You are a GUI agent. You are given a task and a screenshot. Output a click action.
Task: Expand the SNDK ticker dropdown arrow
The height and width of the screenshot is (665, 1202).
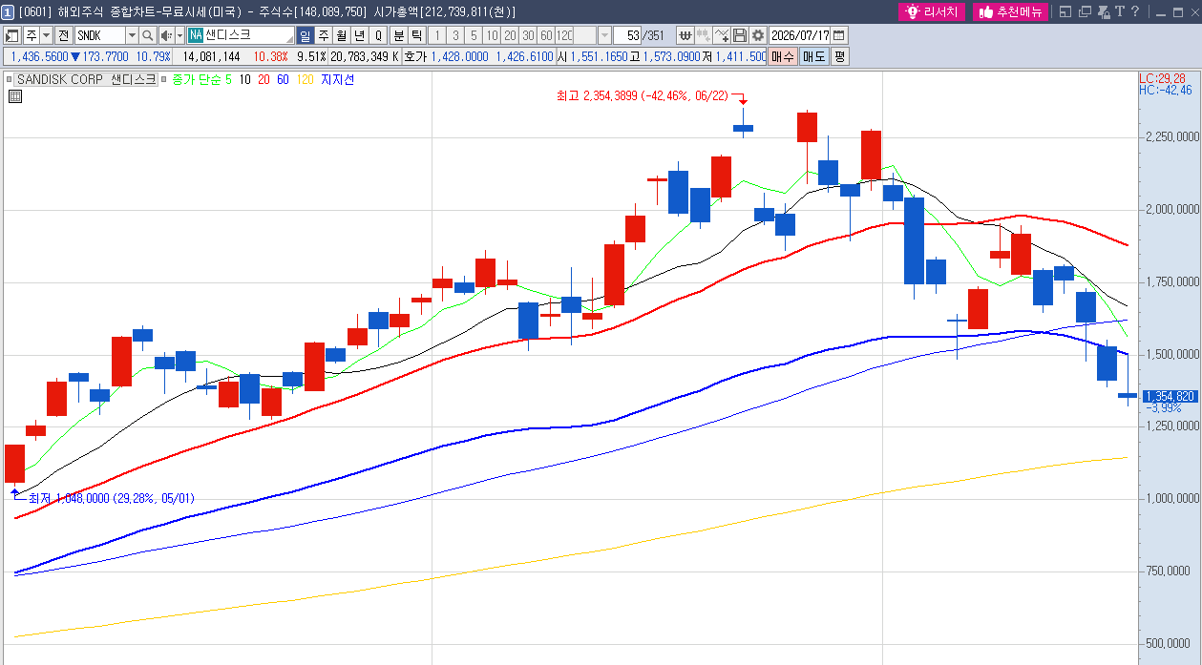click(x=133, y=35)
